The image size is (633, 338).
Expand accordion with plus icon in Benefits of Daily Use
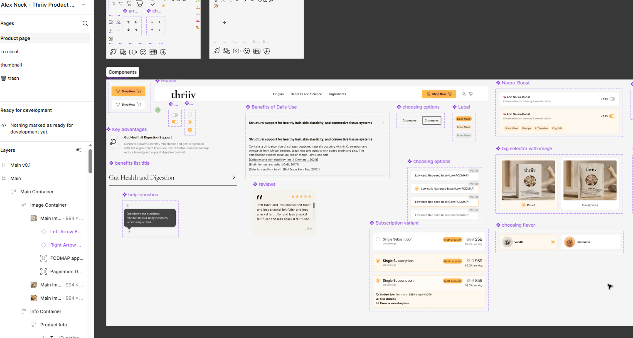coord(383,123)
